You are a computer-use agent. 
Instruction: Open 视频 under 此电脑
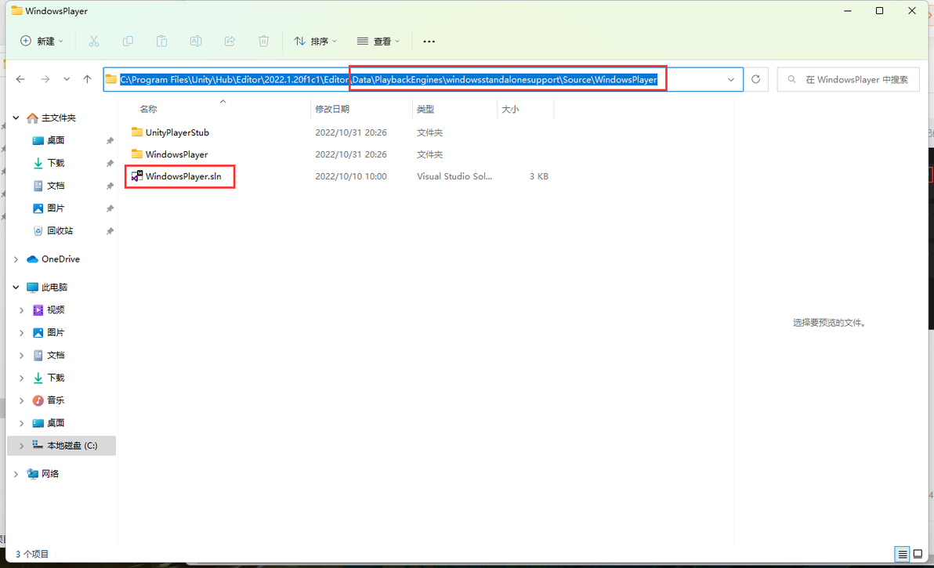click(56, 310)
